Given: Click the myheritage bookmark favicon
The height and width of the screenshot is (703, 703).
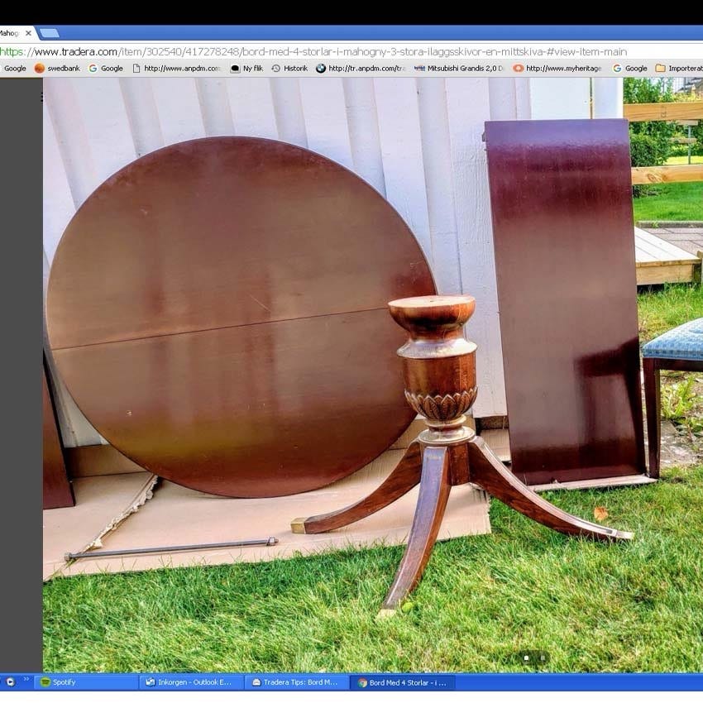Looking at the screenshot, I should click(519, 68).
